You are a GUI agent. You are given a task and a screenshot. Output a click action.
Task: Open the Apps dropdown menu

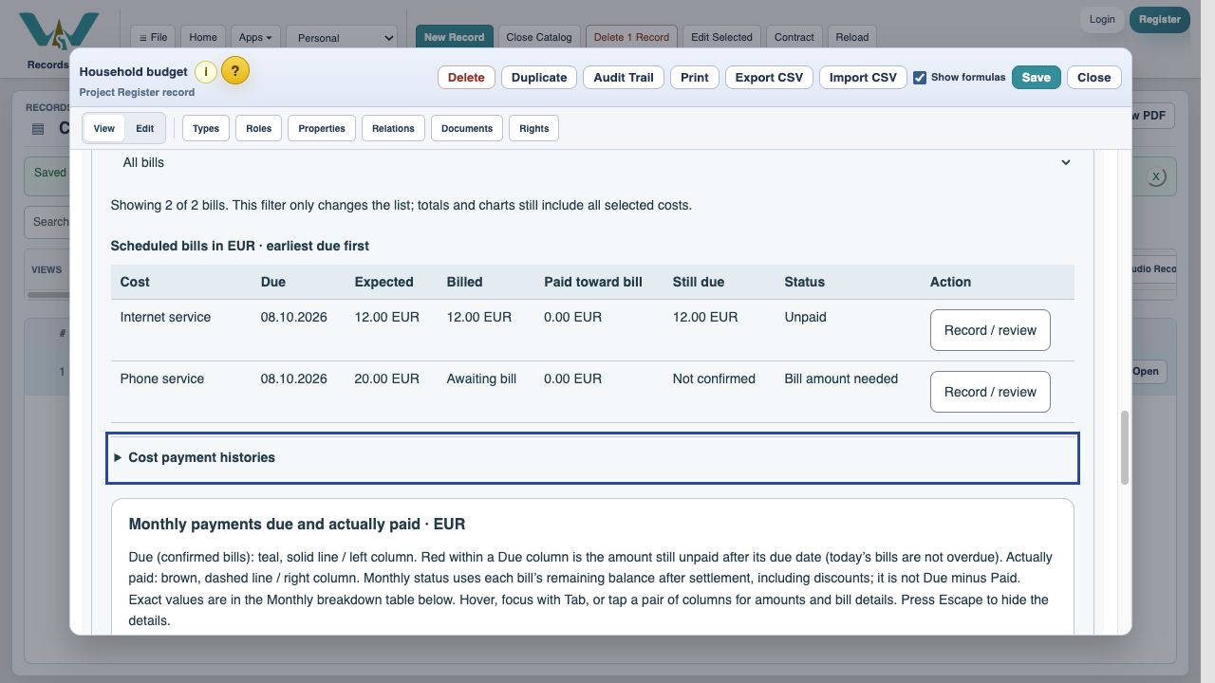click(x=255, y=37)
